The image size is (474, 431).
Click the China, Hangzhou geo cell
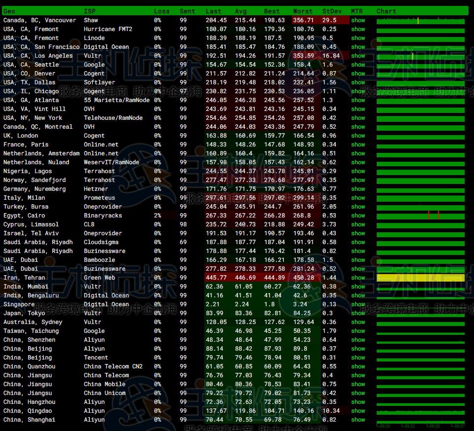(x=29, y=402)
